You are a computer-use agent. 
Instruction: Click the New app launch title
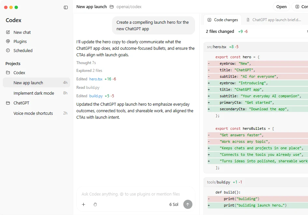(91, 7)
